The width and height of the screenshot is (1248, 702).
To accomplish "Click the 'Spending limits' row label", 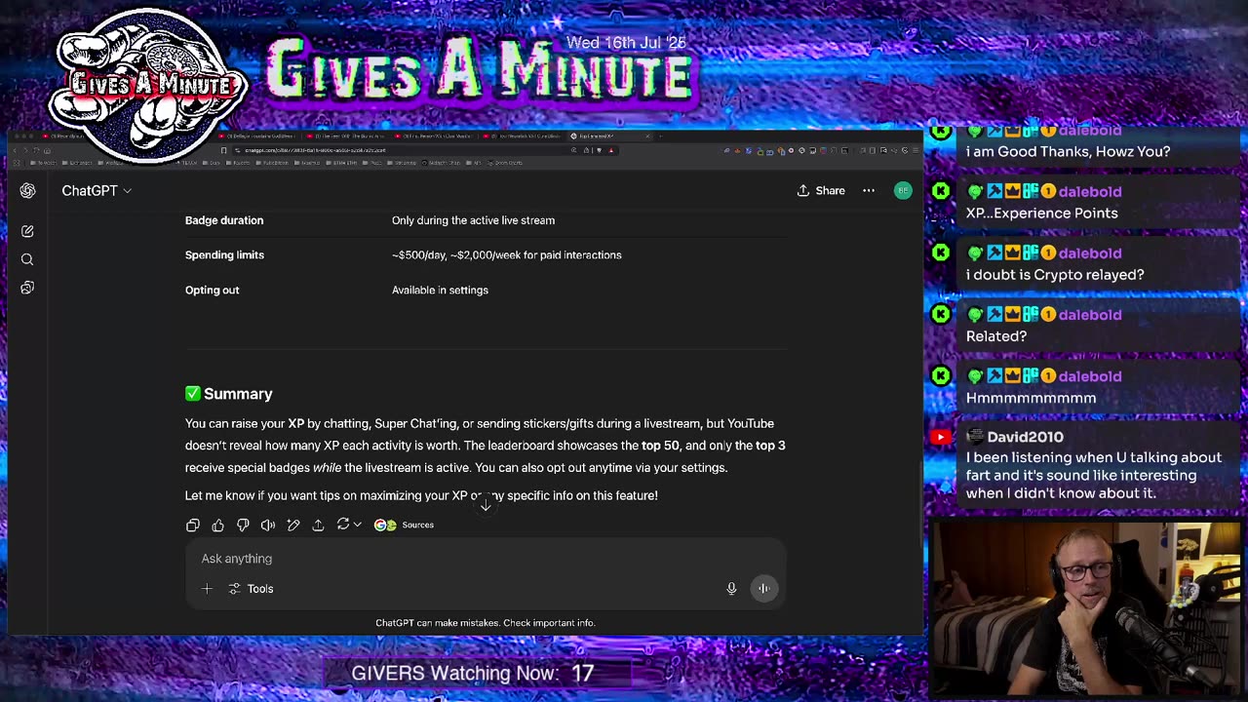I will tap(224, 255).
